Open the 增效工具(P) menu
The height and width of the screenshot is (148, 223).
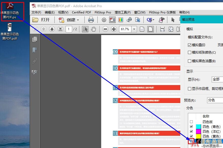(x=123, y=12)
